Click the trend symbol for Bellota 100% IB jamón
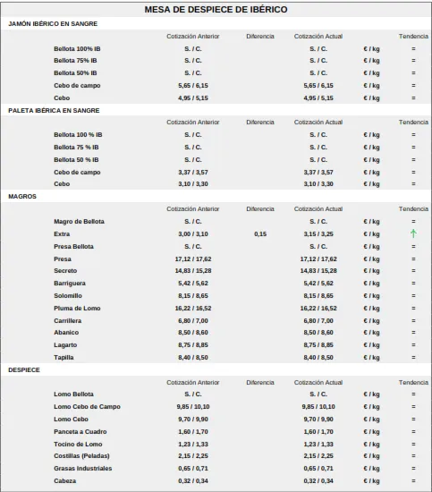The image size is (432, 492). pos(413,48)
